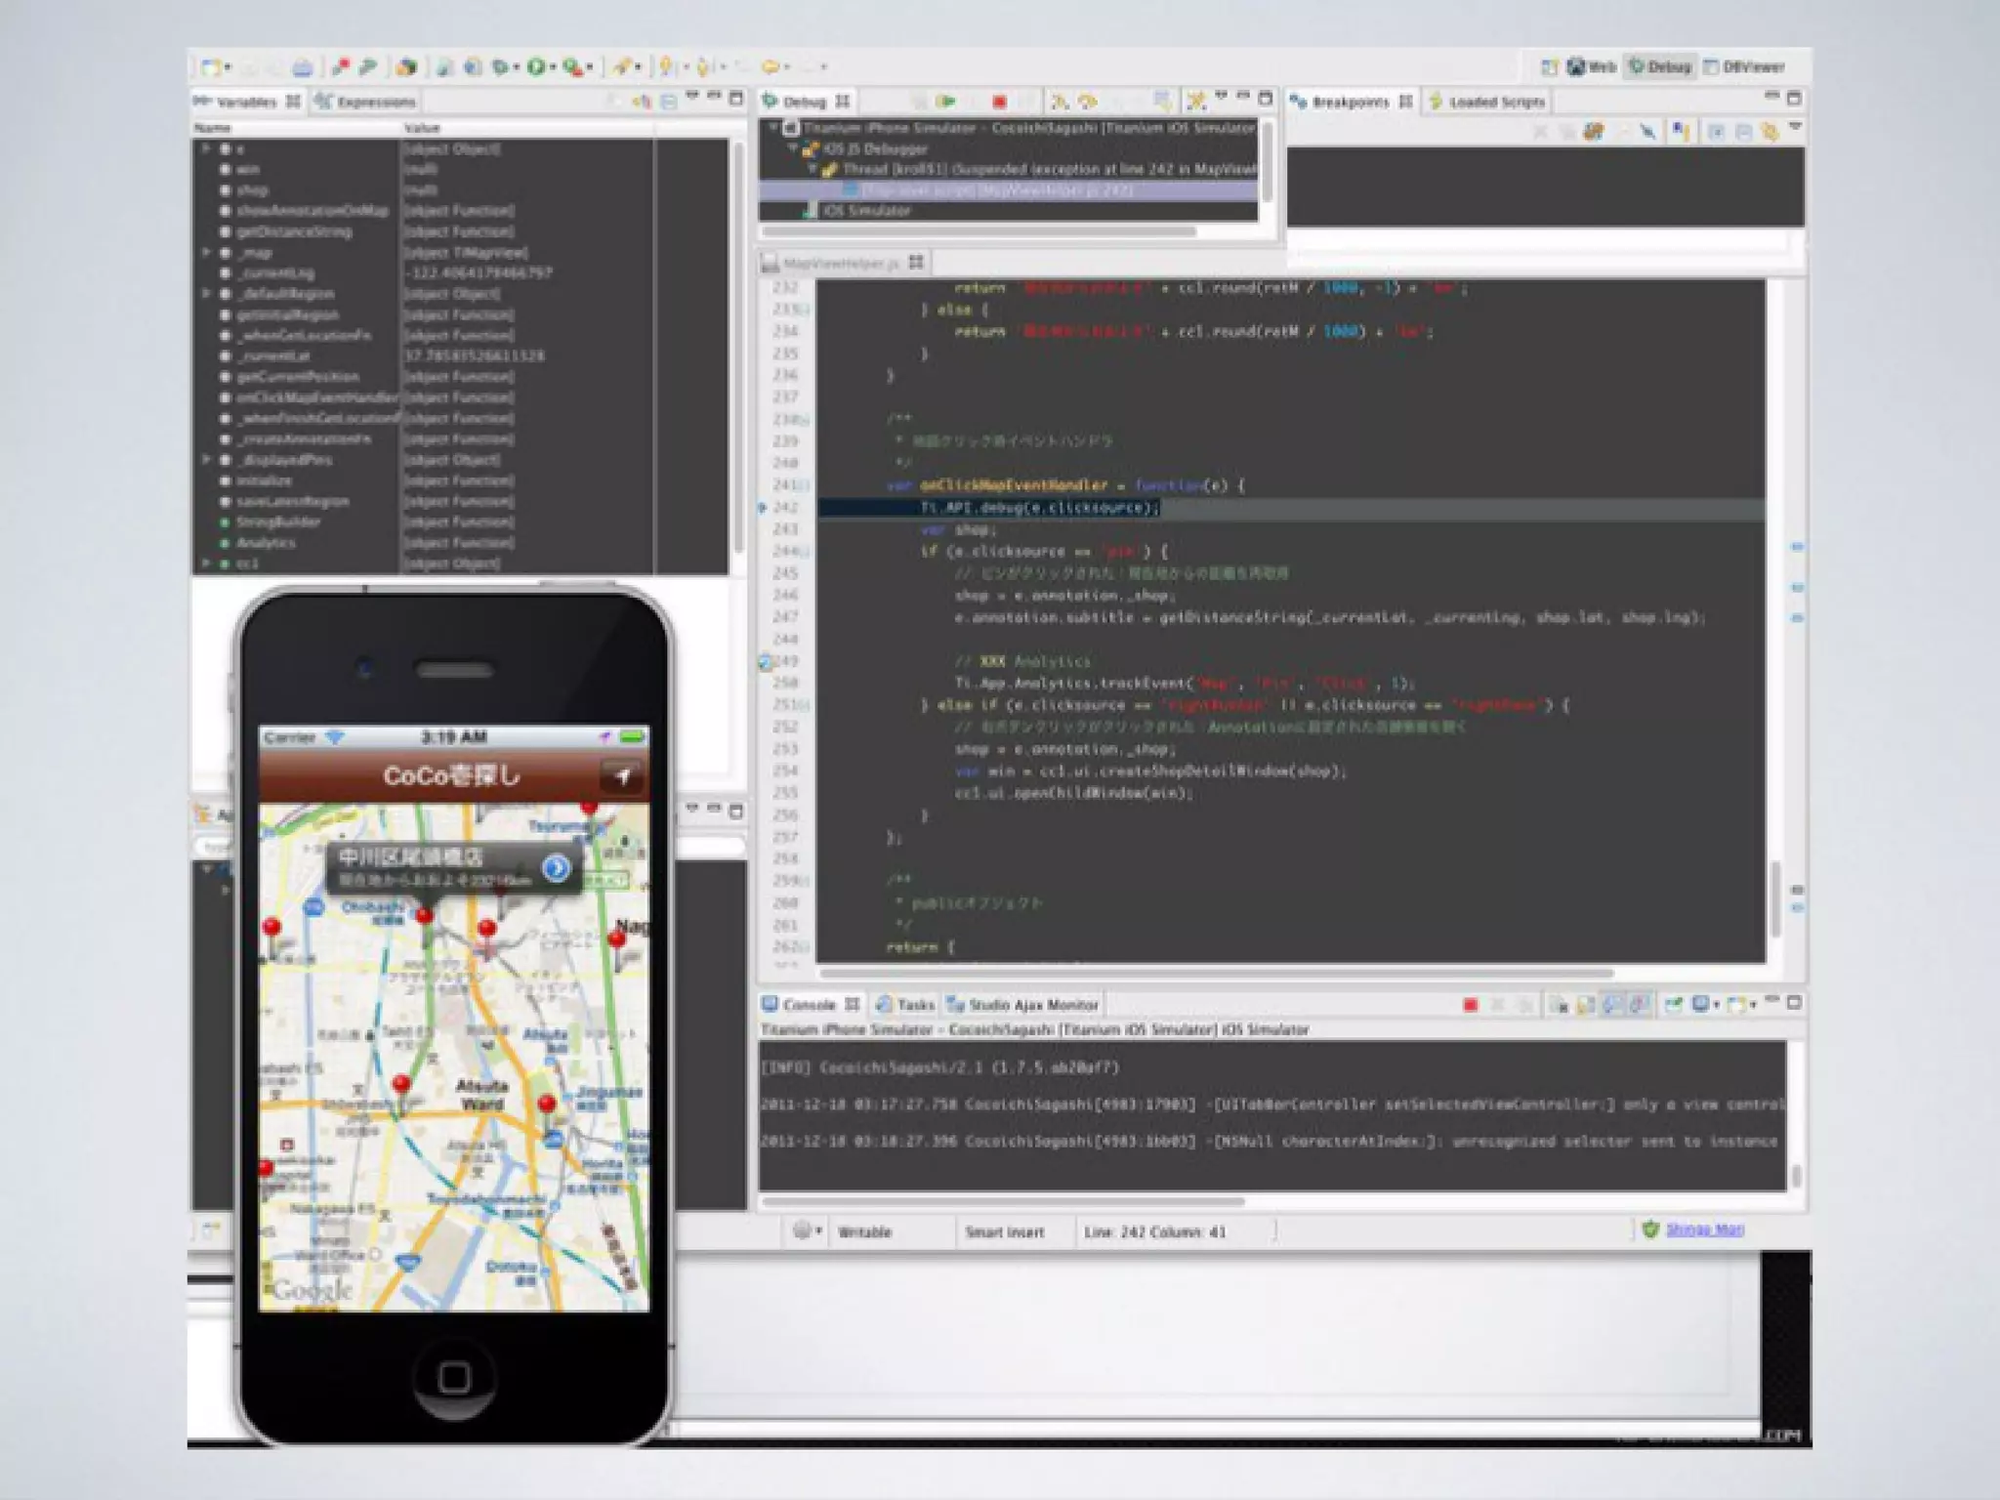The height and width of the screenshot is (1500, 2000).
Task: Click the Step Into icon in Debug toolbar
Action: click(1060, 102)
